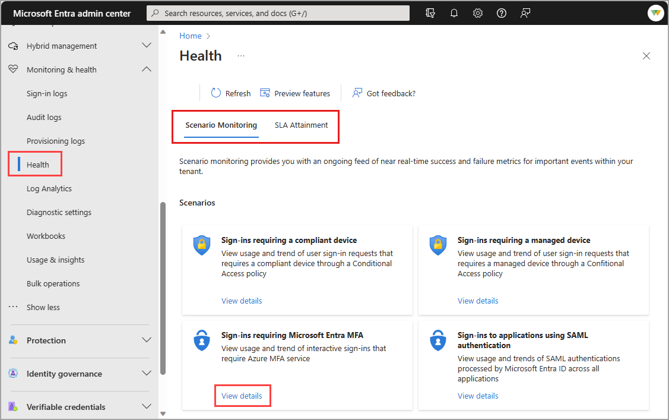Click 'Sign-ins requiring a managed device' heading
This screenshot has width=669, height=420.
click(x=524, y=241)
